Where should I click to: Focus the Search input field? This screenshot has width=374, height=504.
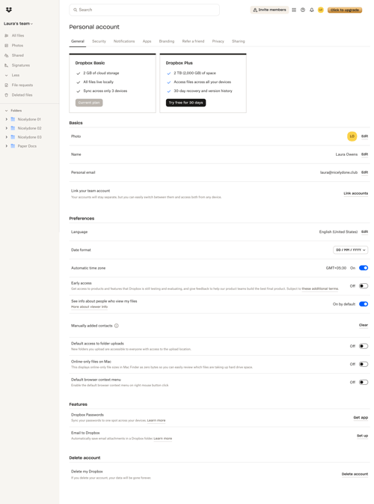click(144, 10)
